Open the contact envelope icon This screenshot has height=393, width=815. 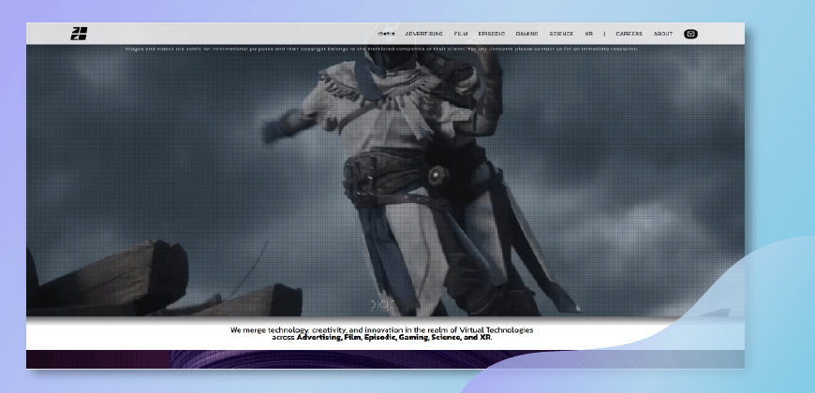690,34
